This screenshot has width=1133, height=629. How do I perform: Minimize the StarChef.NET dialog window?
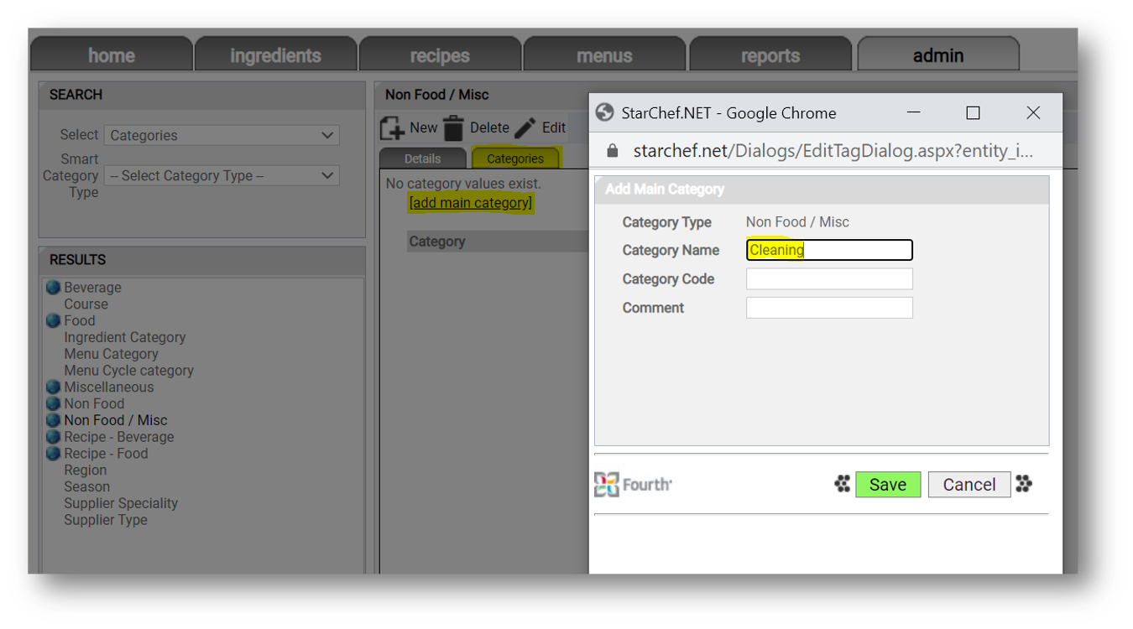pos(914,112)
